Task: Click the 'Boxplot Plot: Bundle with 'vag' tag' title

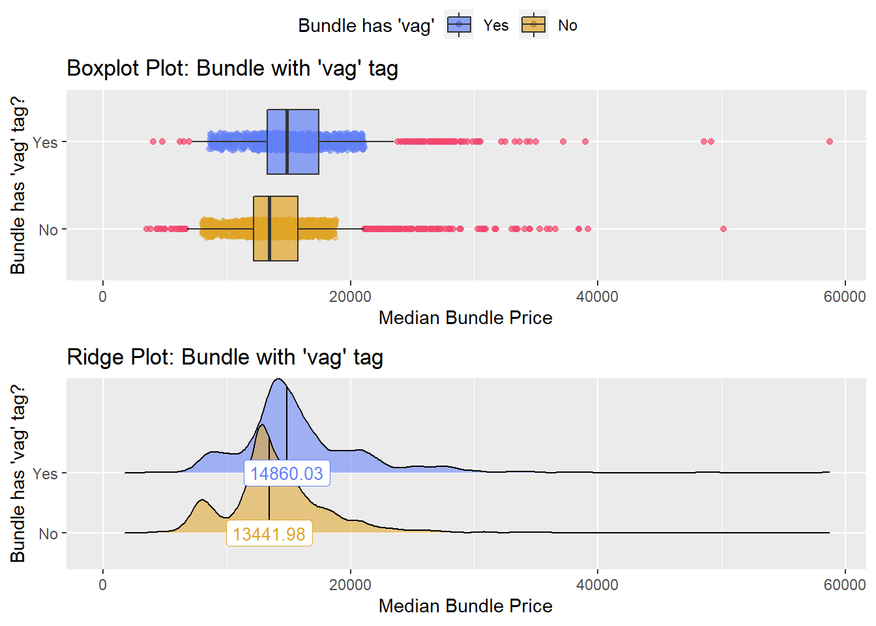Action: pyautogui.click(x=233, y=68)
